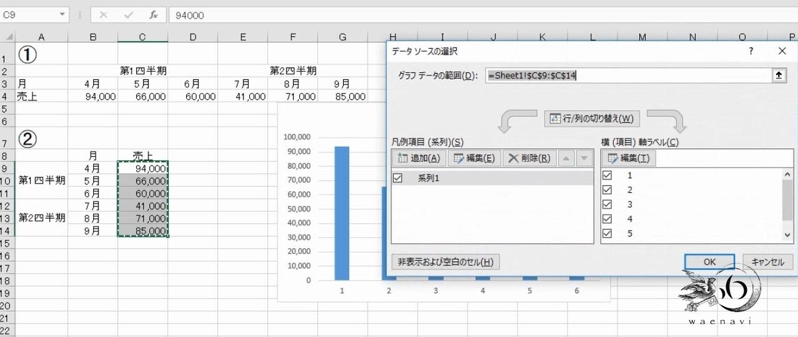
Task: Click 行/列の切り替え(W) switch button
Action: pyautogui.click(x=592, y=119)
